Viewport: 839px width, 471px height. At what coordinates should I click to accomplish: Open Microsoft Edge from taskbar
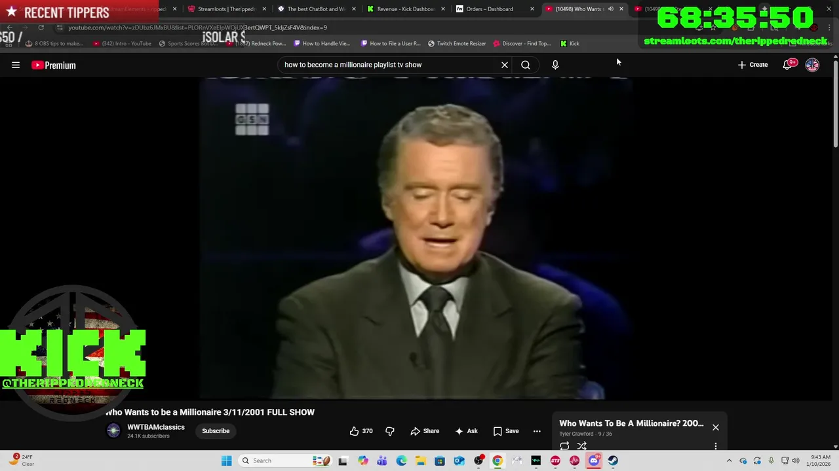coord(401,461)
